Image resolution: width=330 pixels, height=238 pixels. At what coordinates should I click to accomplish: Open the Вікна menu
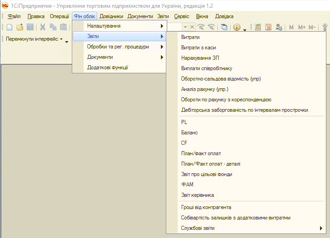point(202,16)
